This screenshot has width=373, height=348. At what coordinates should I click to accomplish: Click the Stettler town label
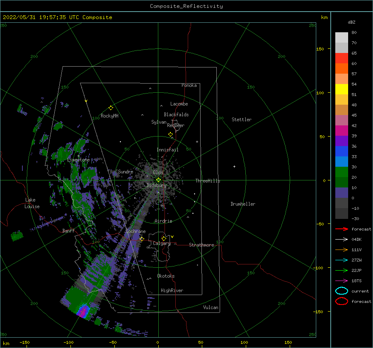(242, 120)
